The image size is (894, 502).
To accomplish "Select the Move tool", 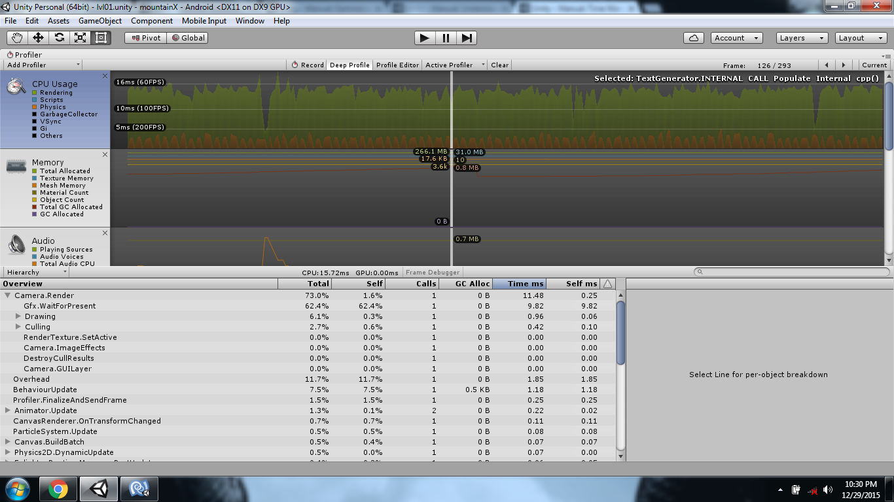I will [x=39, y=37].
